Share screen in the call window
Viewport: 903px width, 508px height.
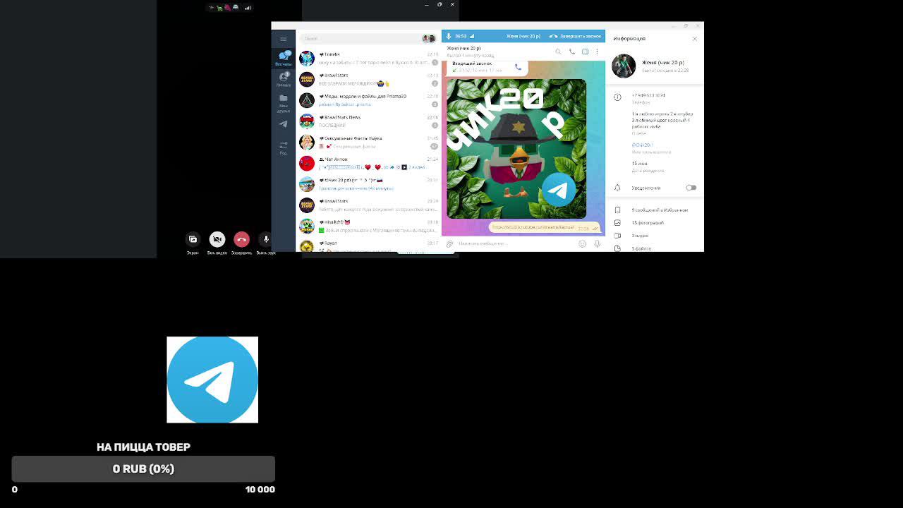coord(193,240)
